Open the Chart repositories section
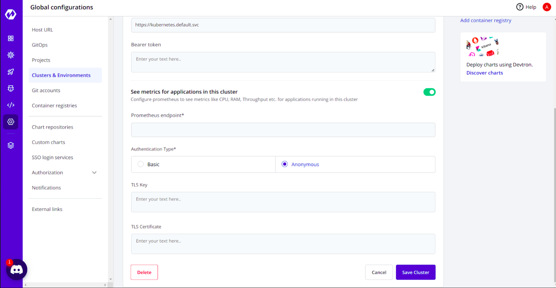 [53, 127]
